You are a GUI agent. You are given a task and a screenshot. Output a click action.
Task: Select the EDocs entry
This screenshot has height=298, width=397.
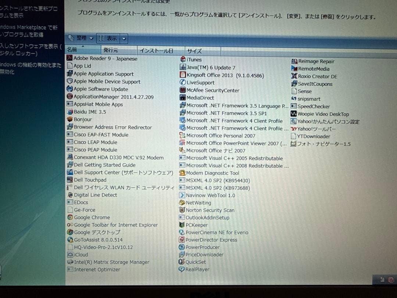coord(78,202)
